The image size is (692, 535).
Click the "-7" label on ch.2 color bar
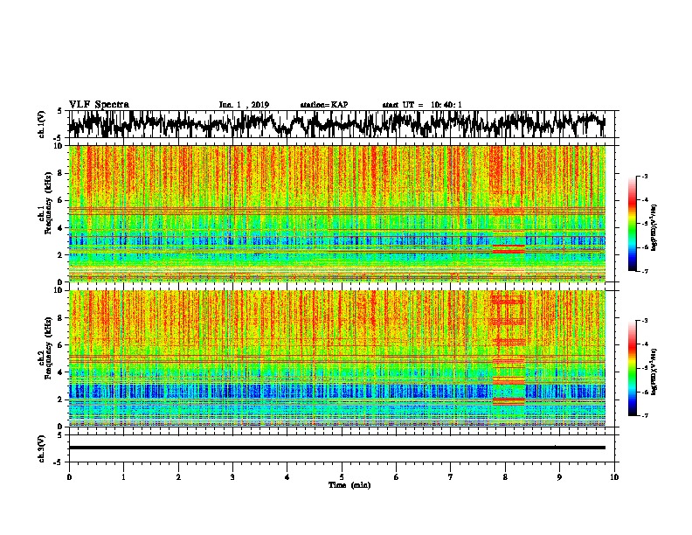pyautogui.click(x=644, y=416)
